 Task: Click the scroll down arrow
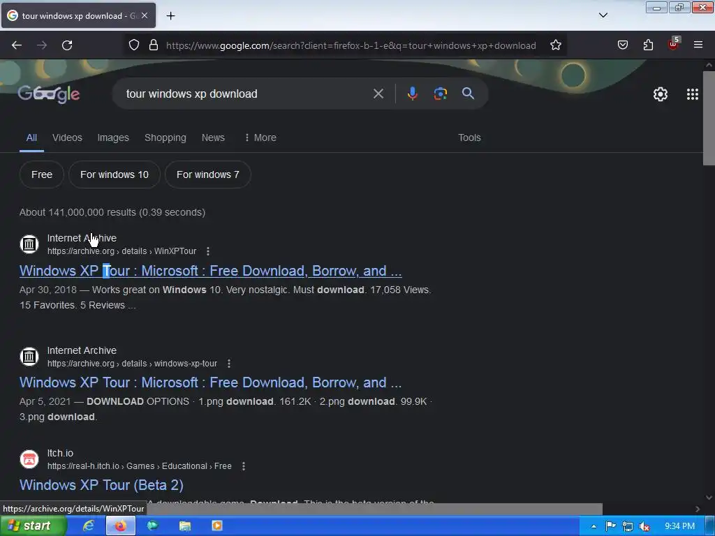tap(709, 497)
